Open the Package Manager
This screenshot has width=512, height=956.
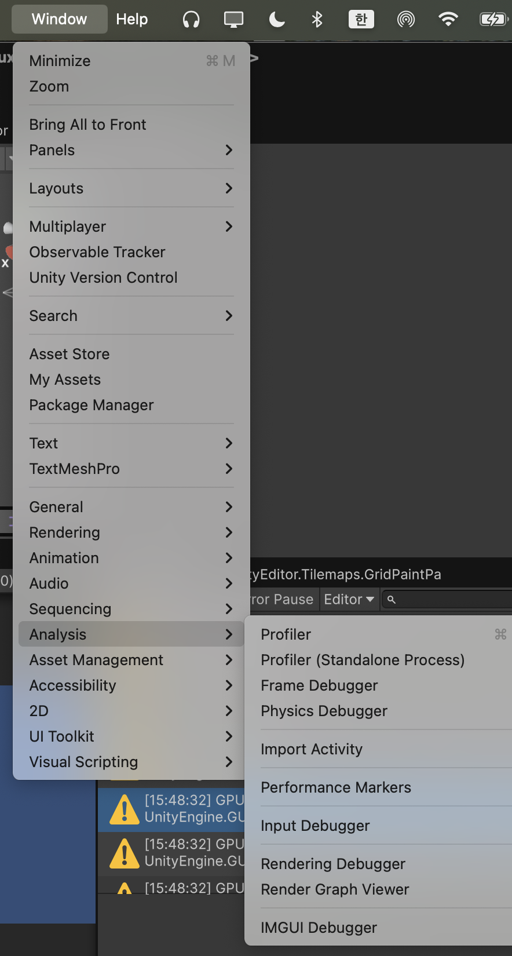click(131, 405)
